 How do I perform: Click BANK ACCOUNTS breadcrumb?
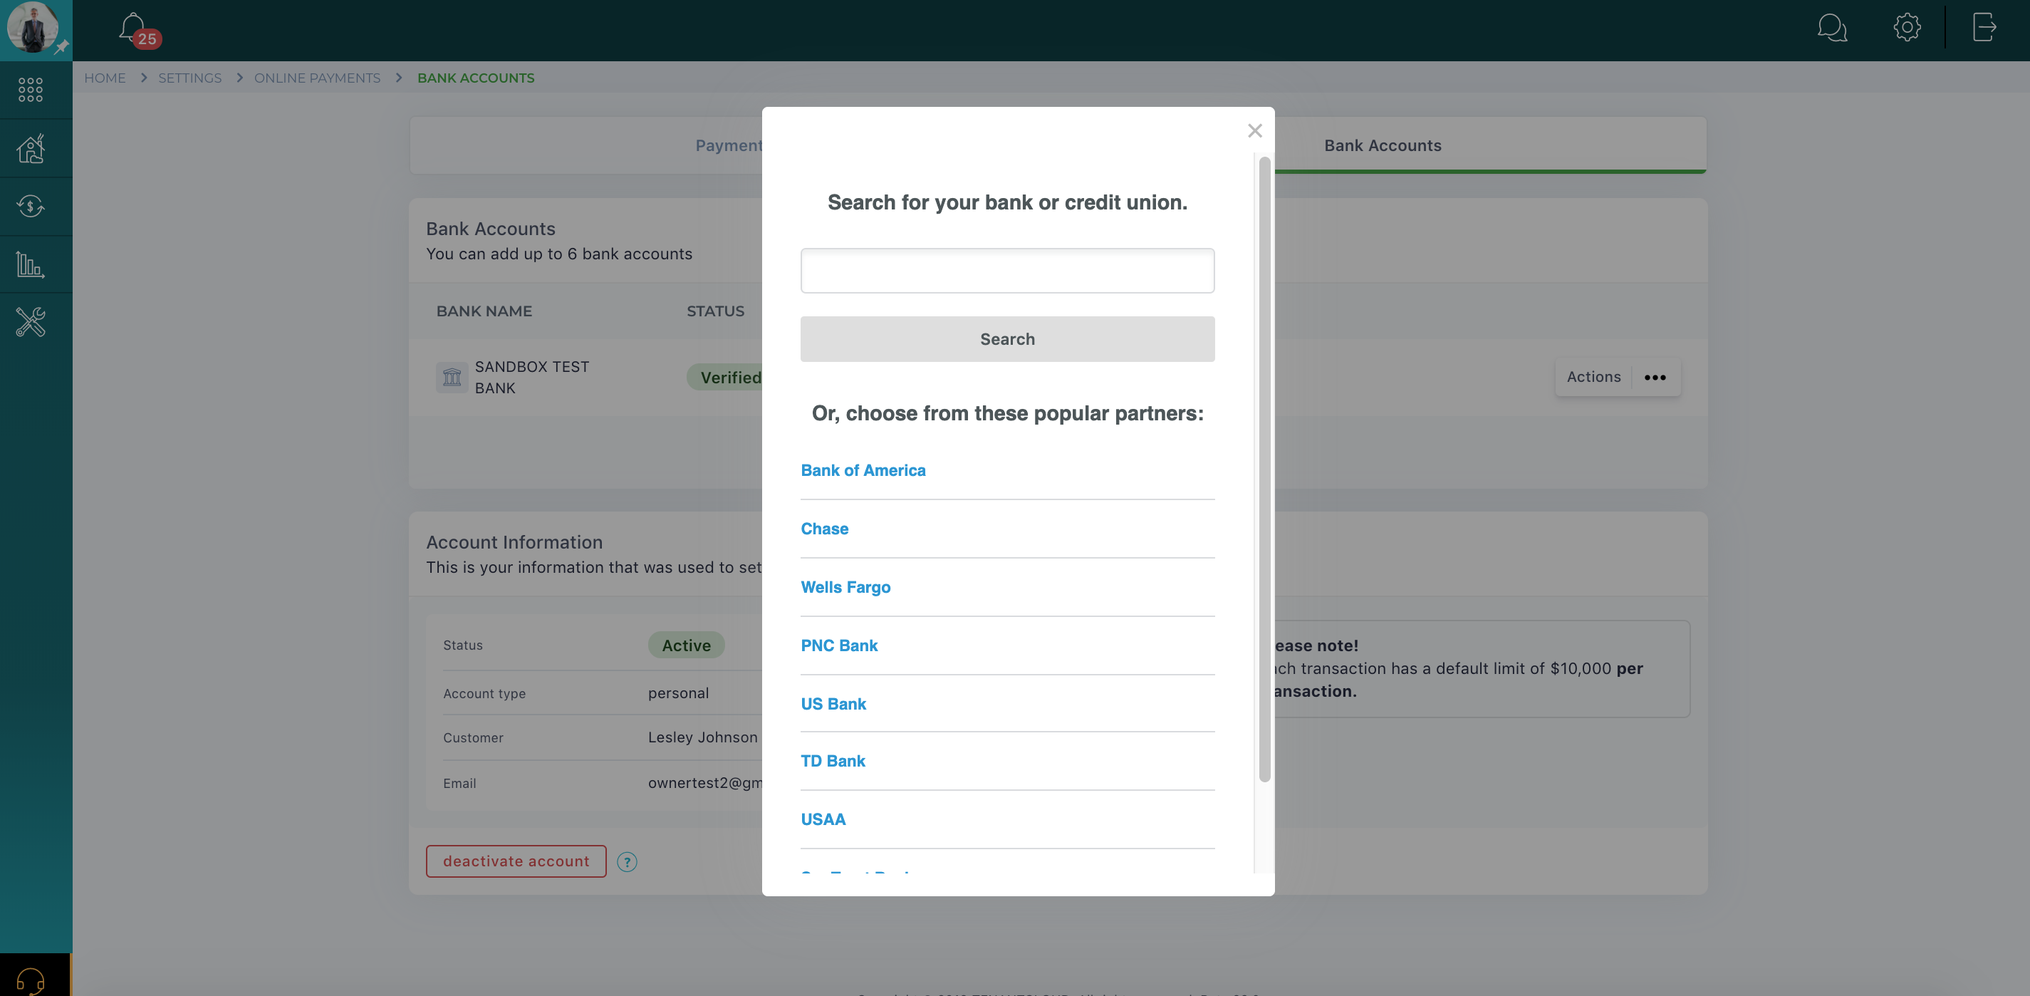coord(476,78)
